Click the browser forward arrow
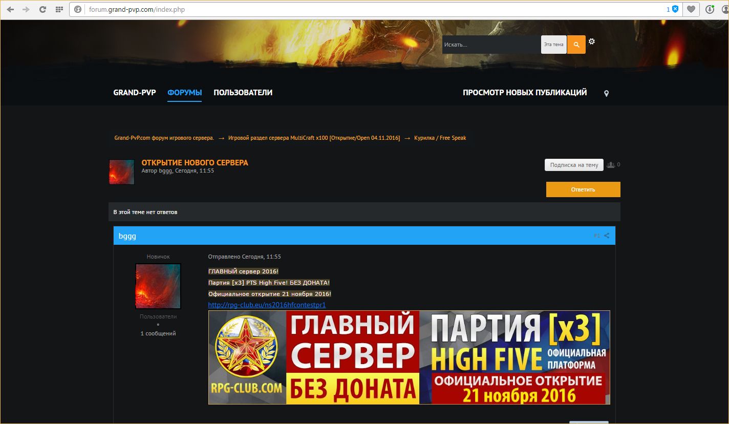The width and height of the screenshot is (729, 424). point(26,9)
